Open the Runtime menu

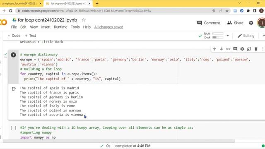61,27
